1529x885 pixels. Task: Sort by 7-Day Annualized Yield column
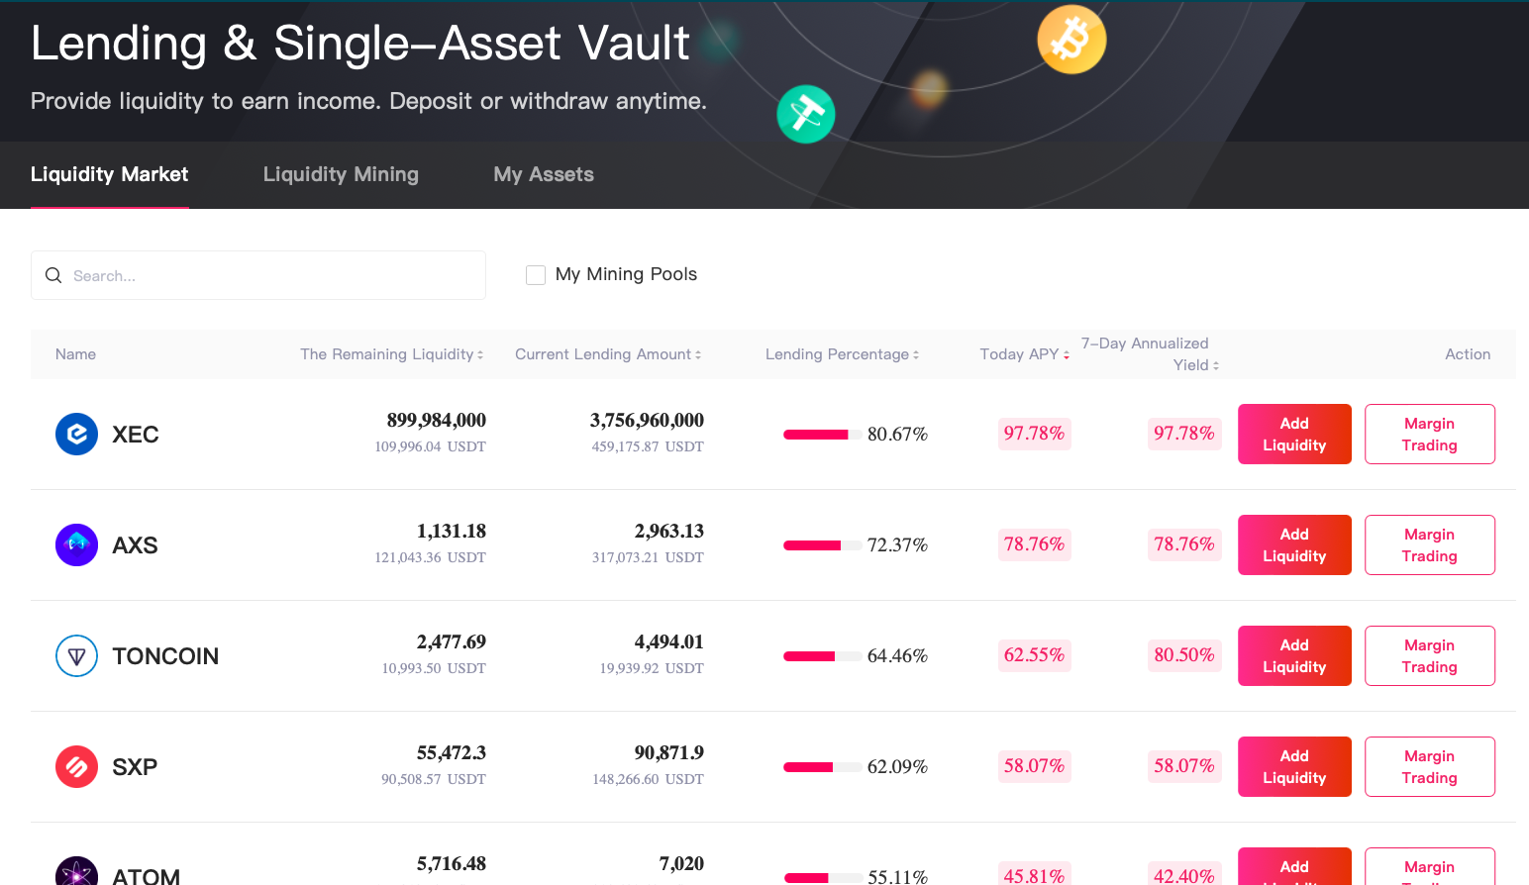click(x=1150, y=354)
